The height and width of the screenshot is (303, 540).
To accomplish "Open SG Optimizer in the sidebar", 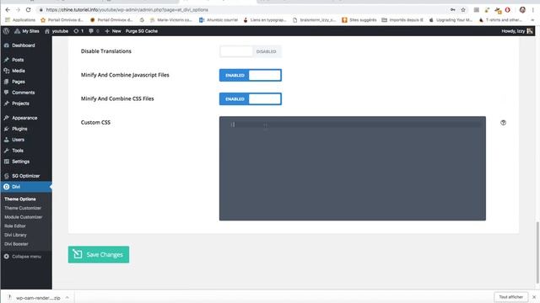I will [26, 176].
